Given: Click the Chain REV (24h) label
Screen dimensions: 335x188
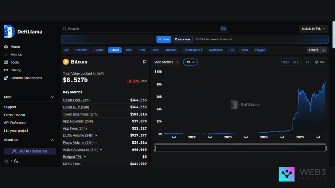Looking at the screenshot, I should 76,107.
